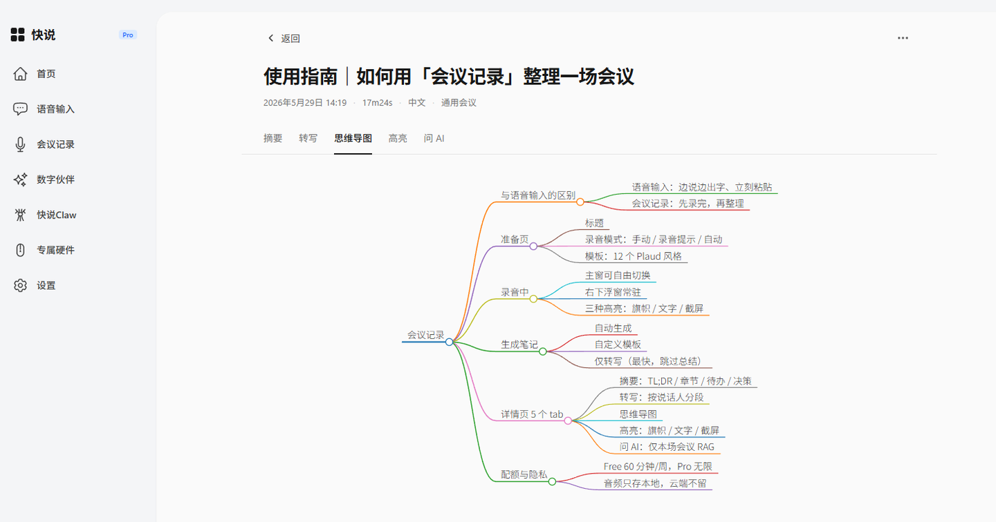Select leaf 摘要：TL;DR / 章节 / 待办 / 决策
This screenshot has width=996, height=522.
[685, 381]
